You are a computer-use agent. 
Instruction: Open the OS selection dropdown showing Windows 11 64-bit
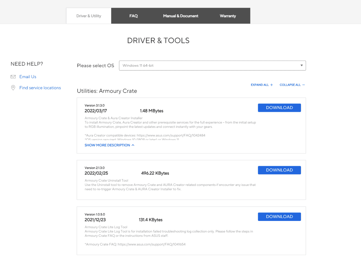212,66
